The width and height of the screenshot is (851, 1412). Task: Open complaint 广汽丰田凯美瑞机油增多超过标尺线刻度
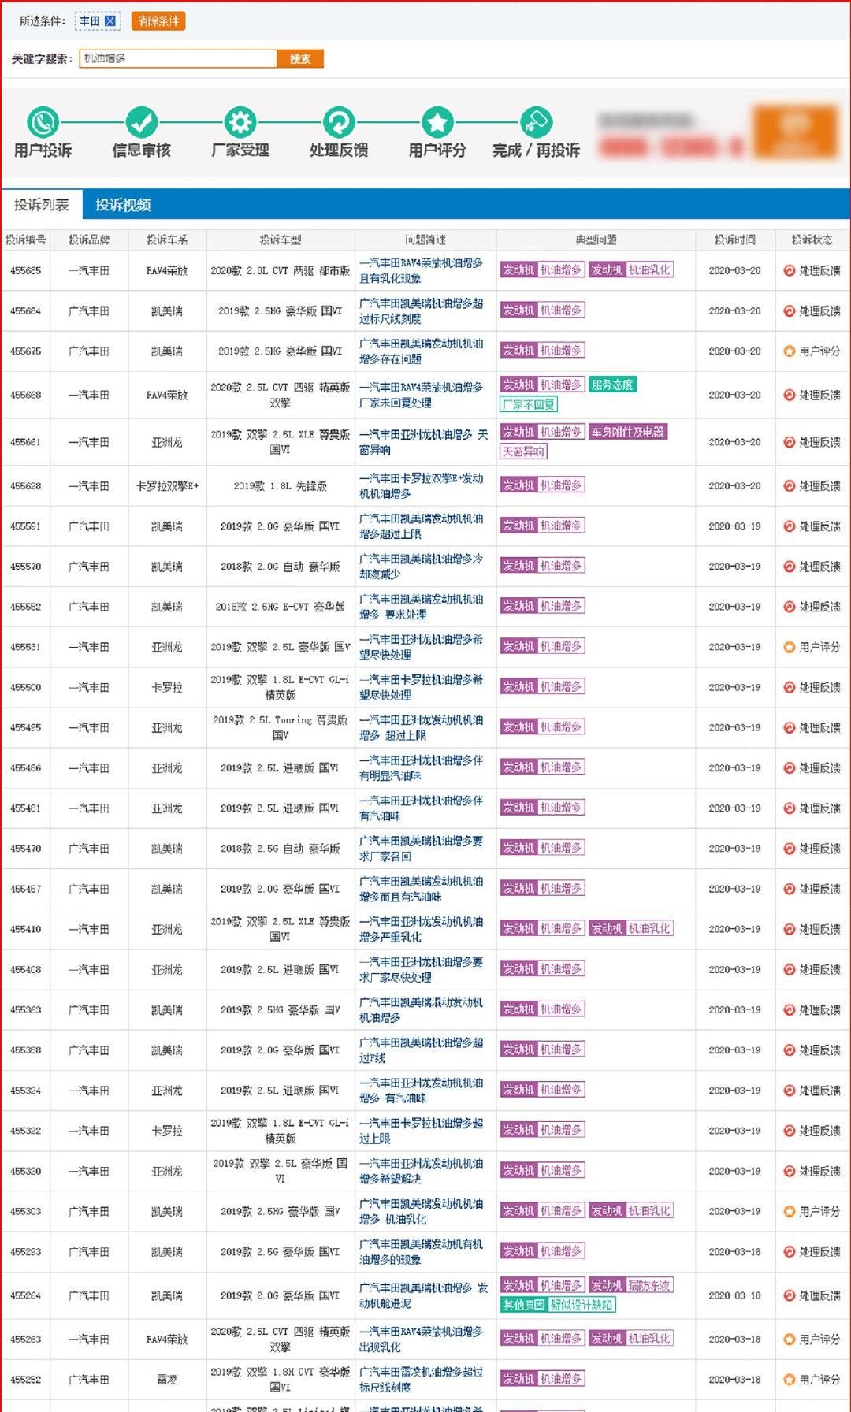click(421, 310)
